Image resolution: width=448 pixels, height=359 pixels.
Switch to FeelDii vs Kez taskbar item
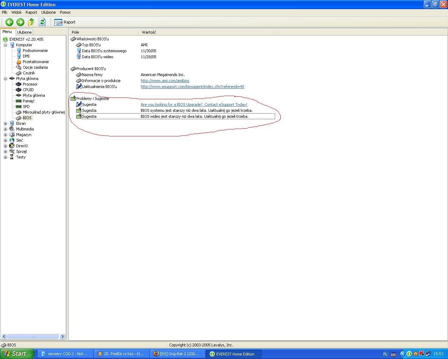pos(121,354)
